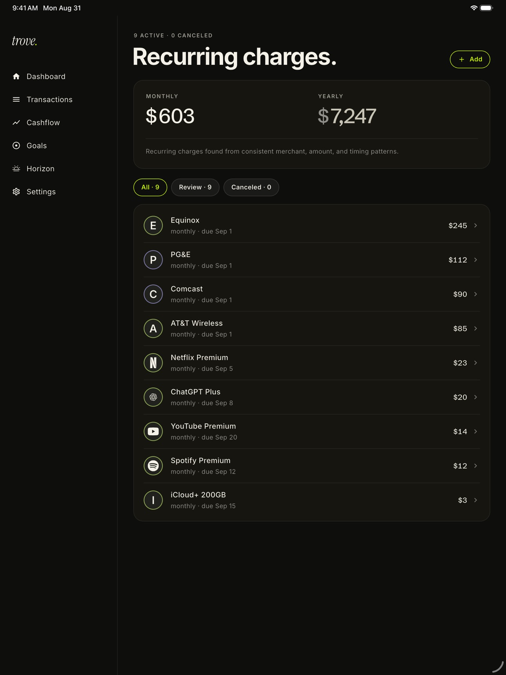Click the Settings gear icon

(16, 192)
